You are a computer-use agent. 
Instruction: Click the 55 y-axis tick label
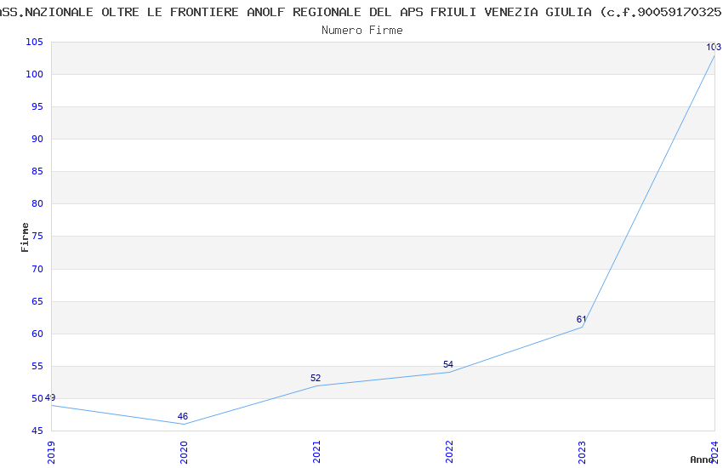pyautogui.click(x=37, y=367)
